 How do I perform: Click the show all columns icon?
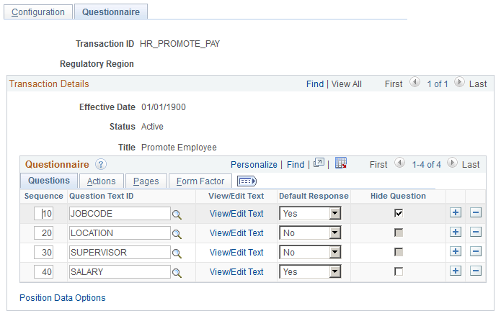click(247, 181)
